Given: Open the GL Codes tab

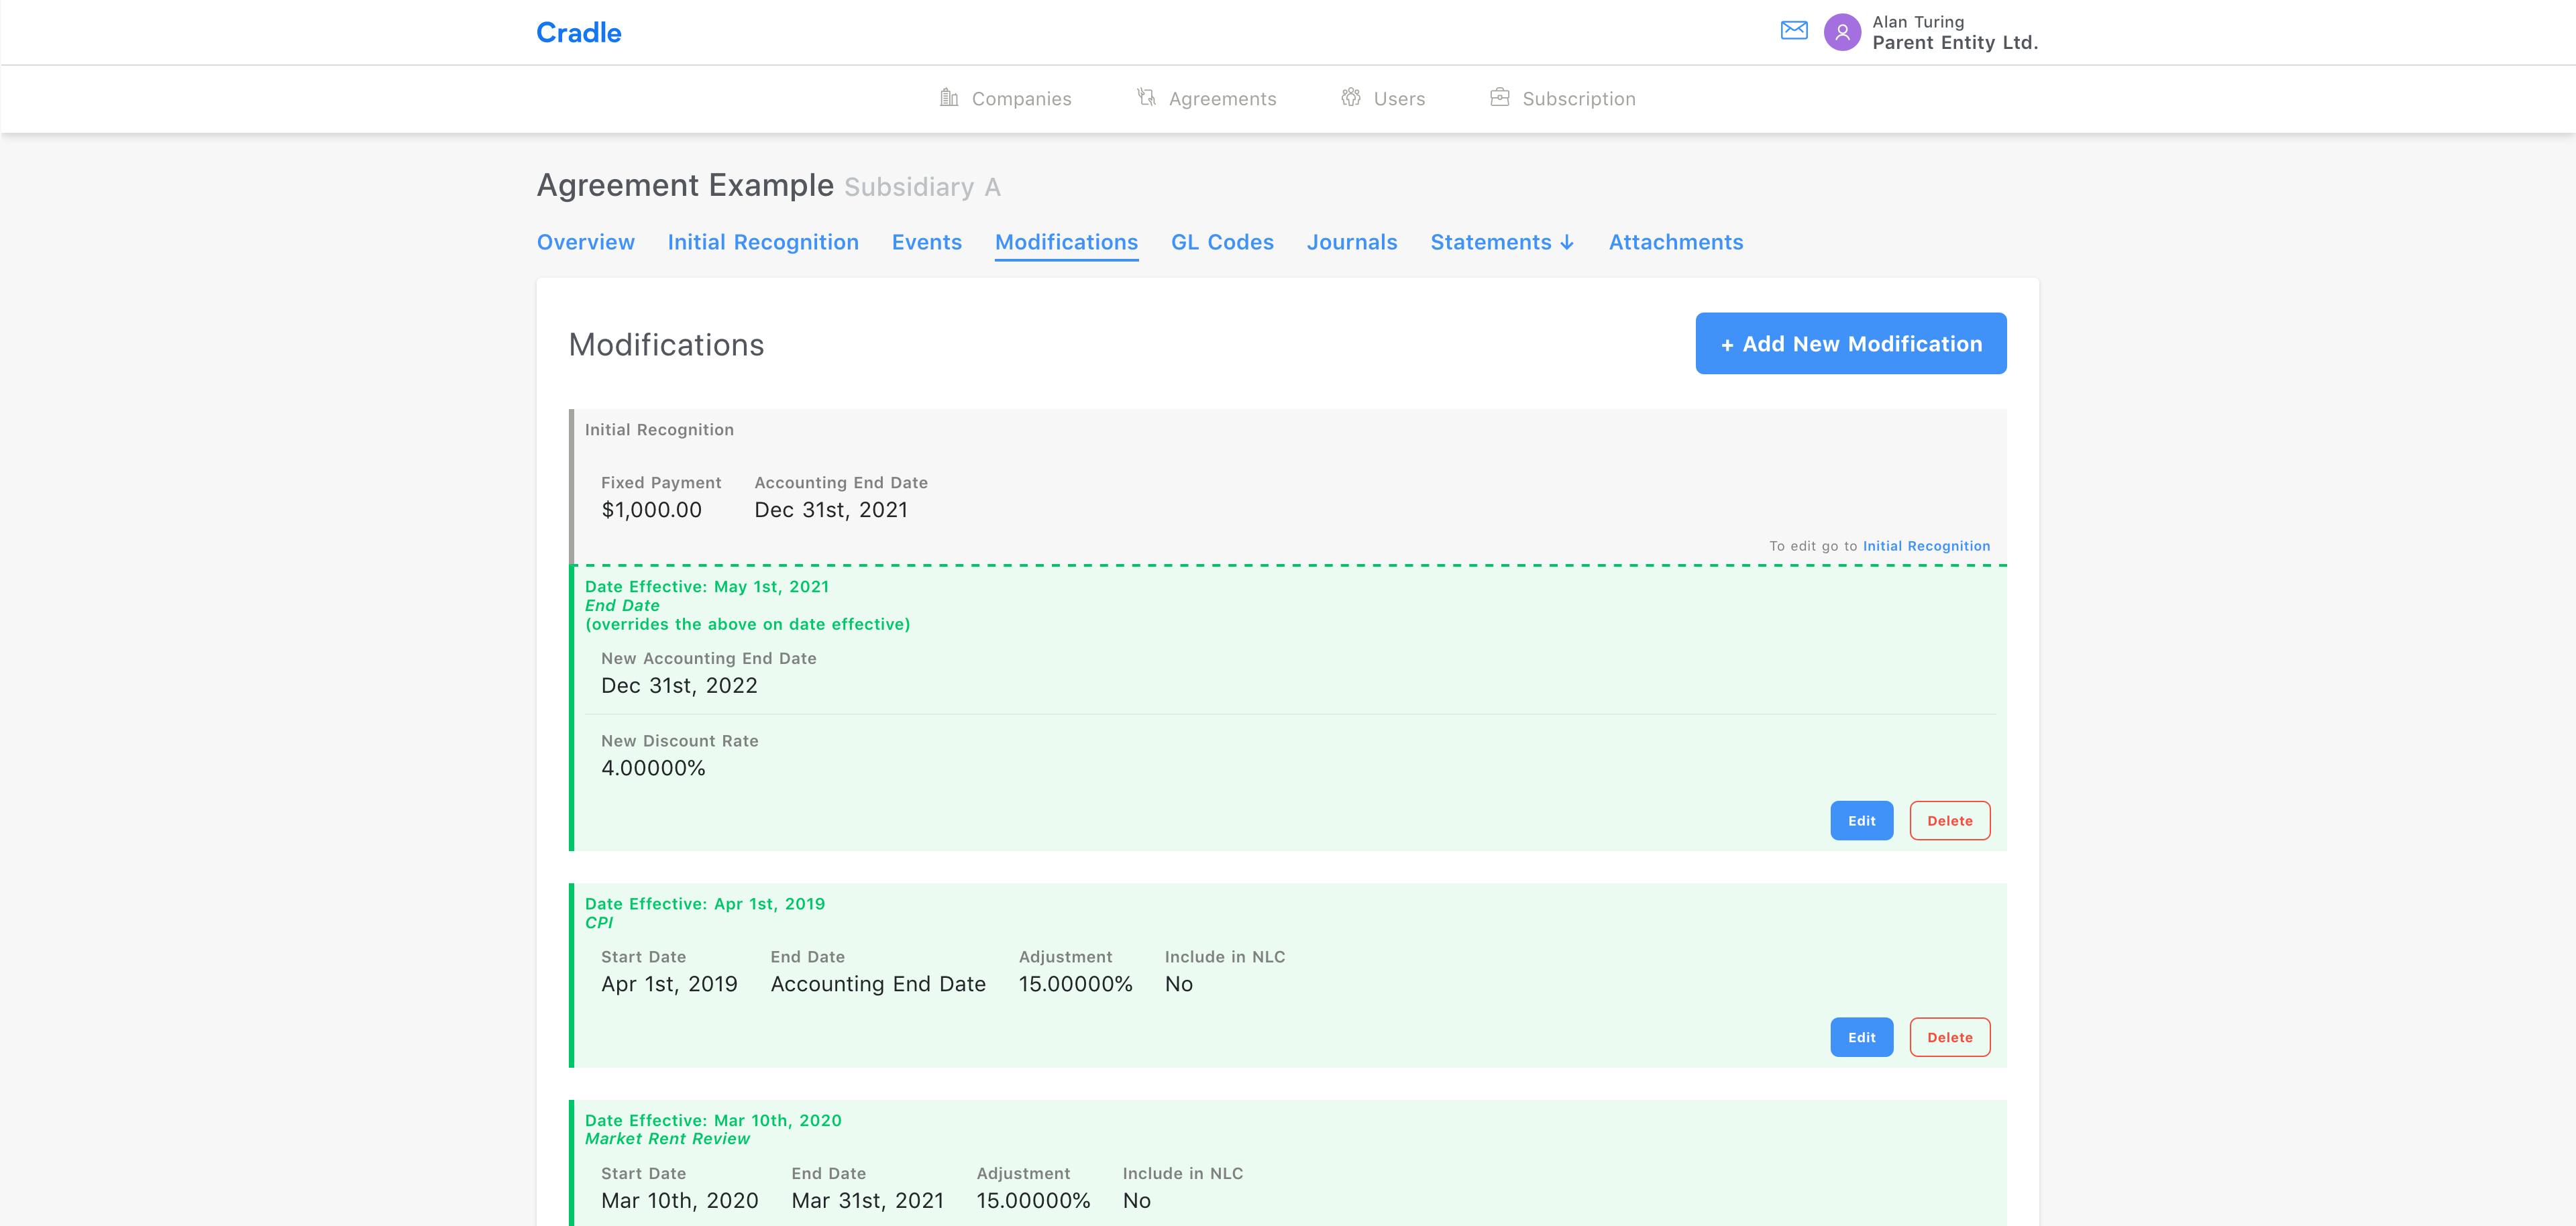Looking at the screenshot, I should point(1222,242).
